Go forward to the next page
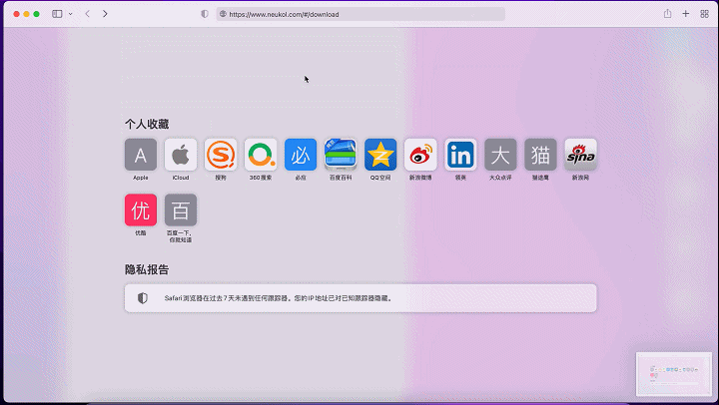719x405 pixels. coord(105,14)
